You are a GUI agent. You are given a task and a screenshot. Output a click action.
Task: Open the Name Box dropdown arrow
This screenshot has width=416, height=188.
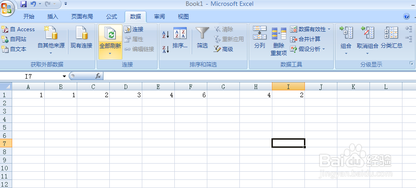pyautogui.click(x=64, y=76)
